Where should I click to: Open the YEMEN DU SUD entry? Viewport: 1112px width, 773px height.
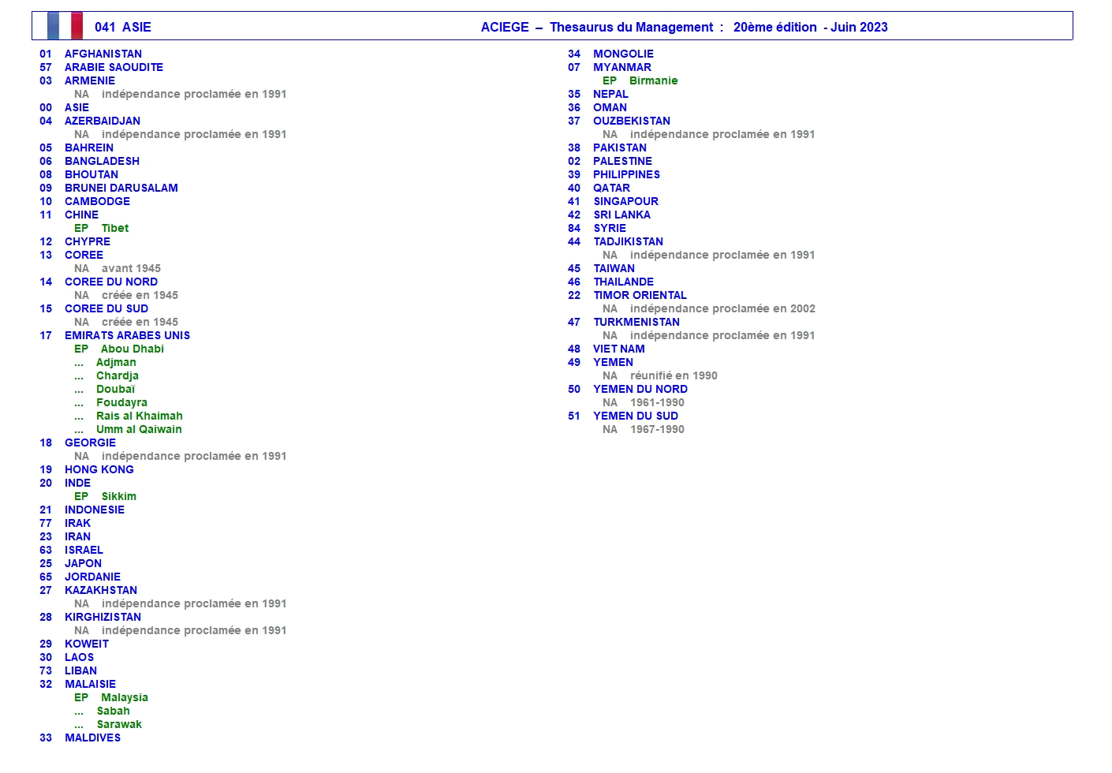coord(636,416)
